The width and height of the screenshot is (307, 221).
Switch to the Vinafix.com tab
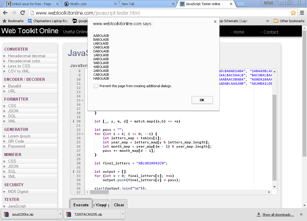click(x=88, y=4)
